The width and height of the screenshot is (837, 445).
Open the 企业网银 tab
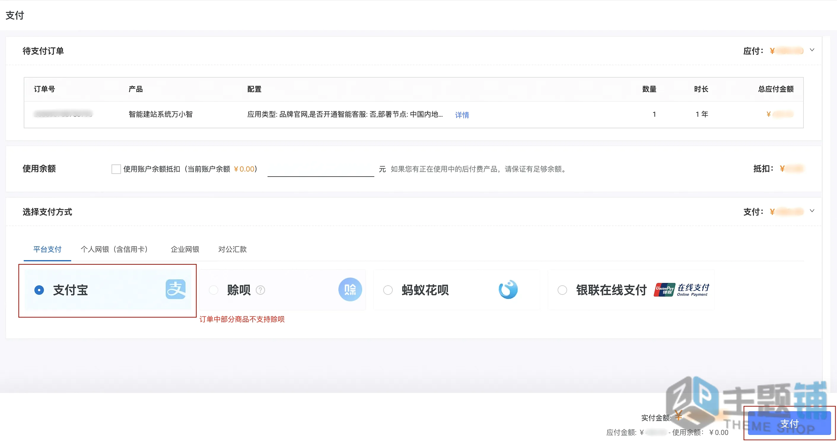pos(185,249)
